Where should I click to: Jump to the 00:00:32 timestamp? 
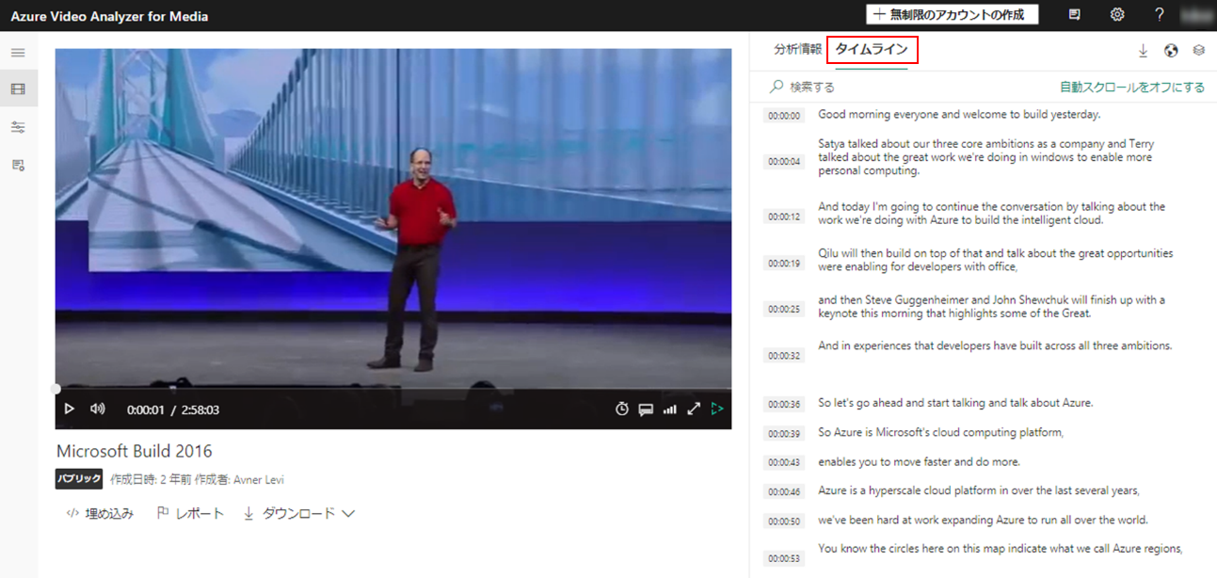[784, 356]
